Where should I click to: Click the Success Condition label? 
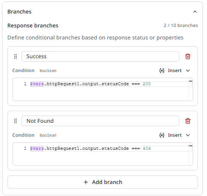point(23,71)
